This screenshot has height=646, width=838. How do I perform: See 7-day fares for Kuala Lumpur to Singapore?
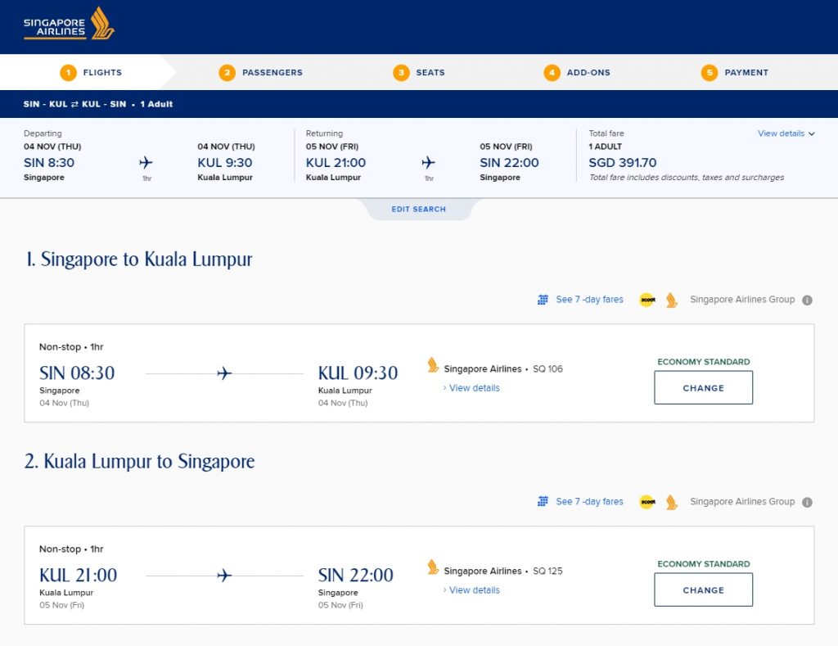click(x=589, y=502)
